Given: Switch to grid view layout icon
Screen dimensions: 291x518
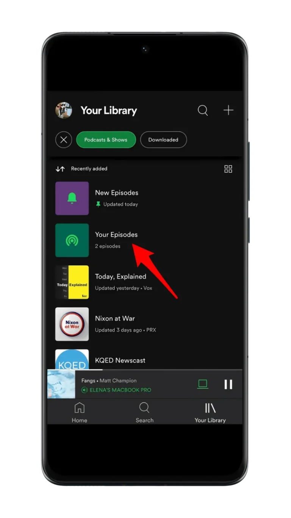Looking at the screenshot, I should click(x=228, y=169).
